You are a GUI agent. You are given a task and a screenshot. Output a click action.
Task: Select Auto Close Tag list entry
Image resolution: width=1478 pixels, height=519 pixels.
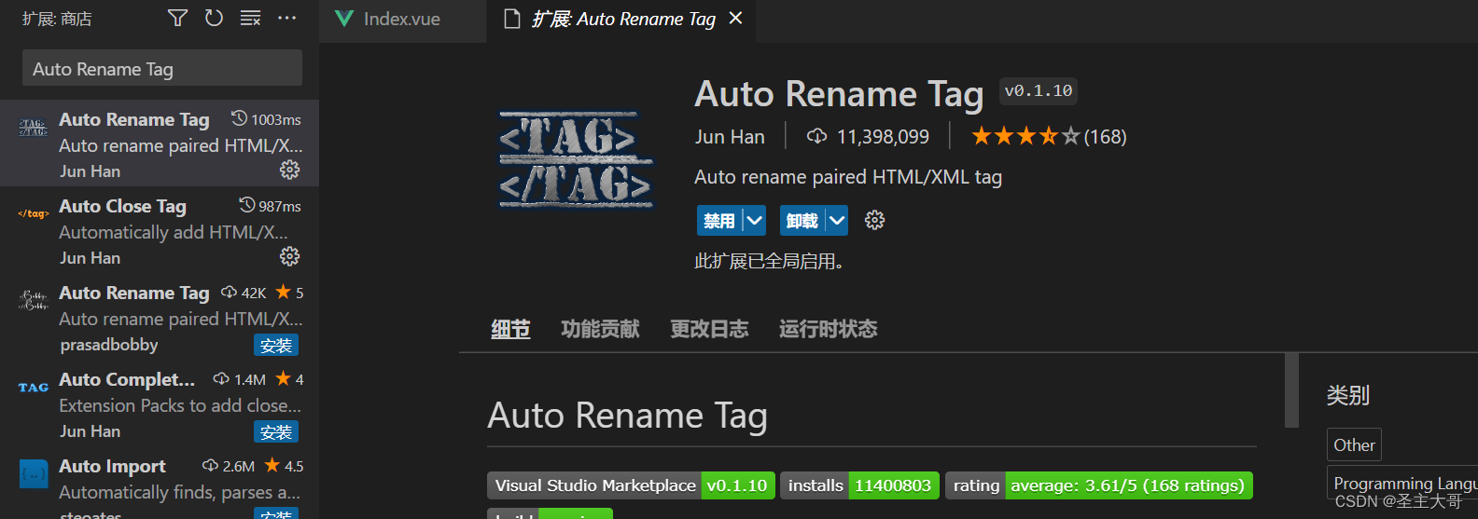coord(160,230)
